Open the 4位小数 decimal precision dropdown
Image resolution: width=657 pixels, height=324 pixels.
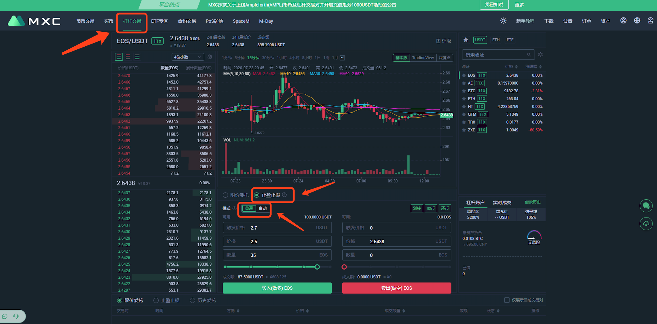(x=188, y=57)
